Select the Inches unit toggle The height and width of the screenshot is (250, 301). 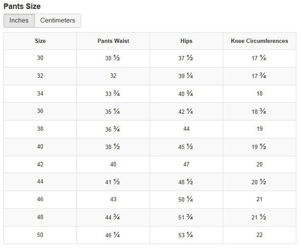(19, 21)
